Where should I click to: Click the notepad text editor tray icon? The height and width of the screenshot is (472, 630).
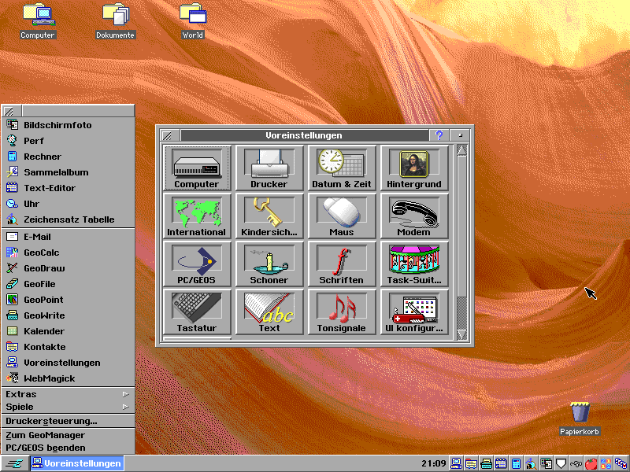point(501,463)
